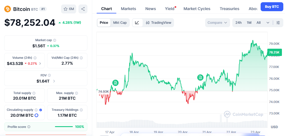Open news marker near 21 Apr chart

(x=200, y=78)
